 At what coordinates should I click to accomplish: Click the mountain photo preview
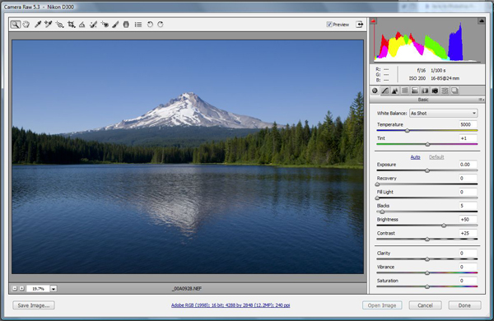(x=188, y=156)
